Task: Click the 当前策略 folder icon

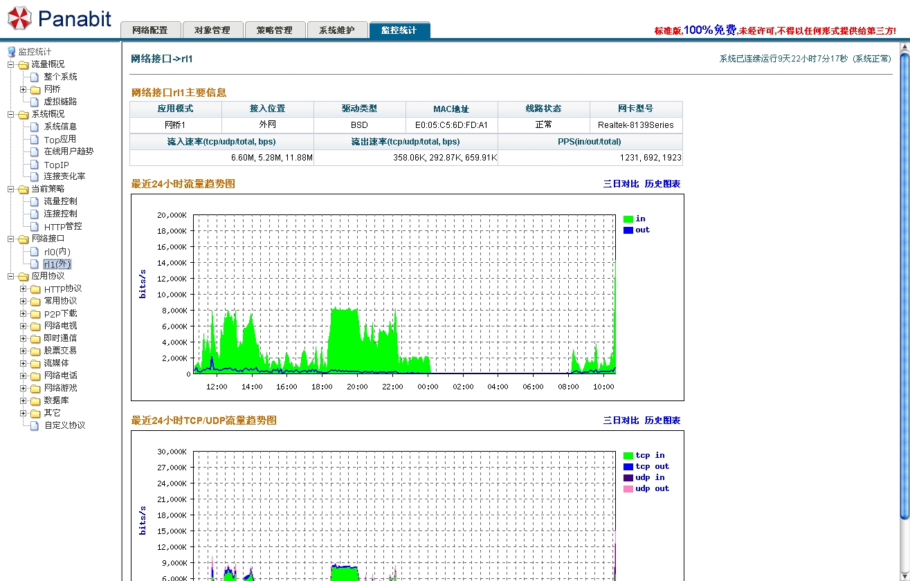Action: 24,189
